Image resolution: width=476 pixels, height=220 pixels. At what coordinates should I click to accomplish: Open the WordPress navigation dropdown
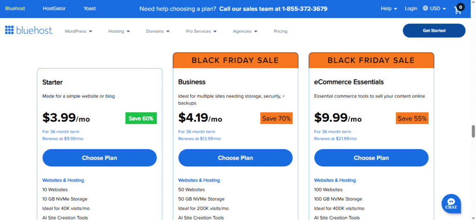[79, 31]
